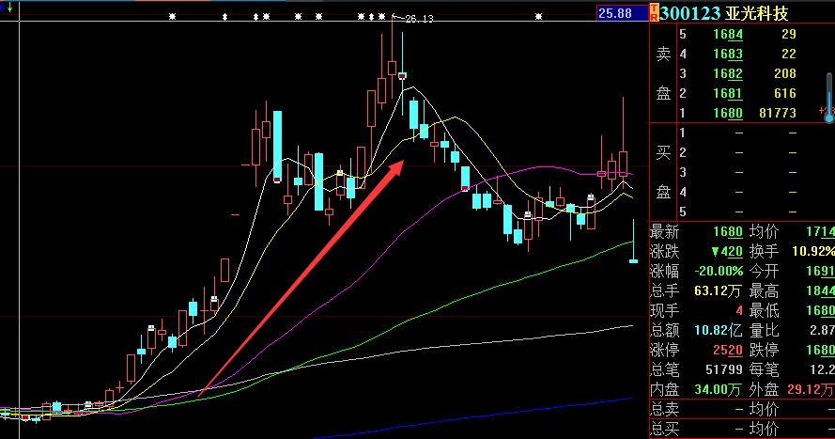Click the green down-arrow icon at chart top-left
The height and width of the screenshot is (439, 835).
coord(8,8)
